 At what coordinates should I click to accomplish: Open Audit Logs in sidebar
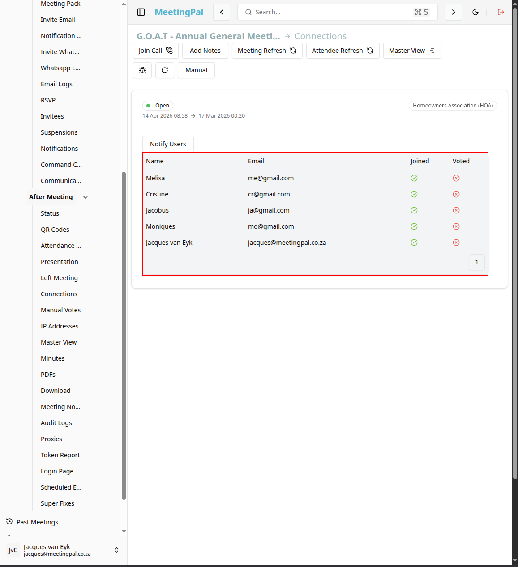click(56, 423)
